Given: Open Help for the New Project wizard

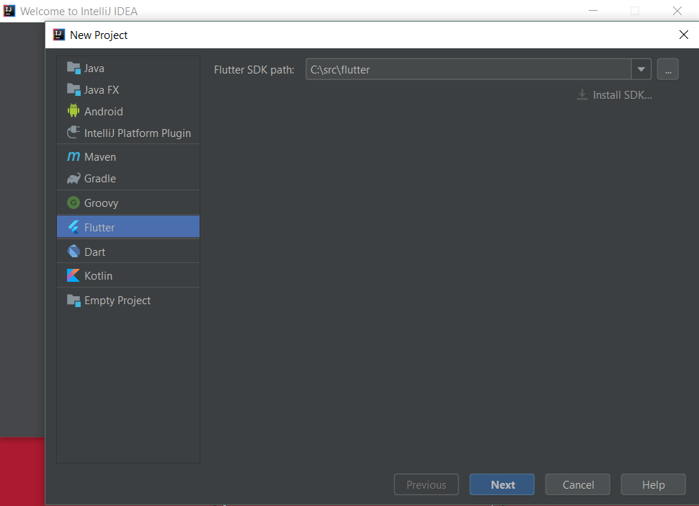Looking at the screenshot, I should (653, 485).
